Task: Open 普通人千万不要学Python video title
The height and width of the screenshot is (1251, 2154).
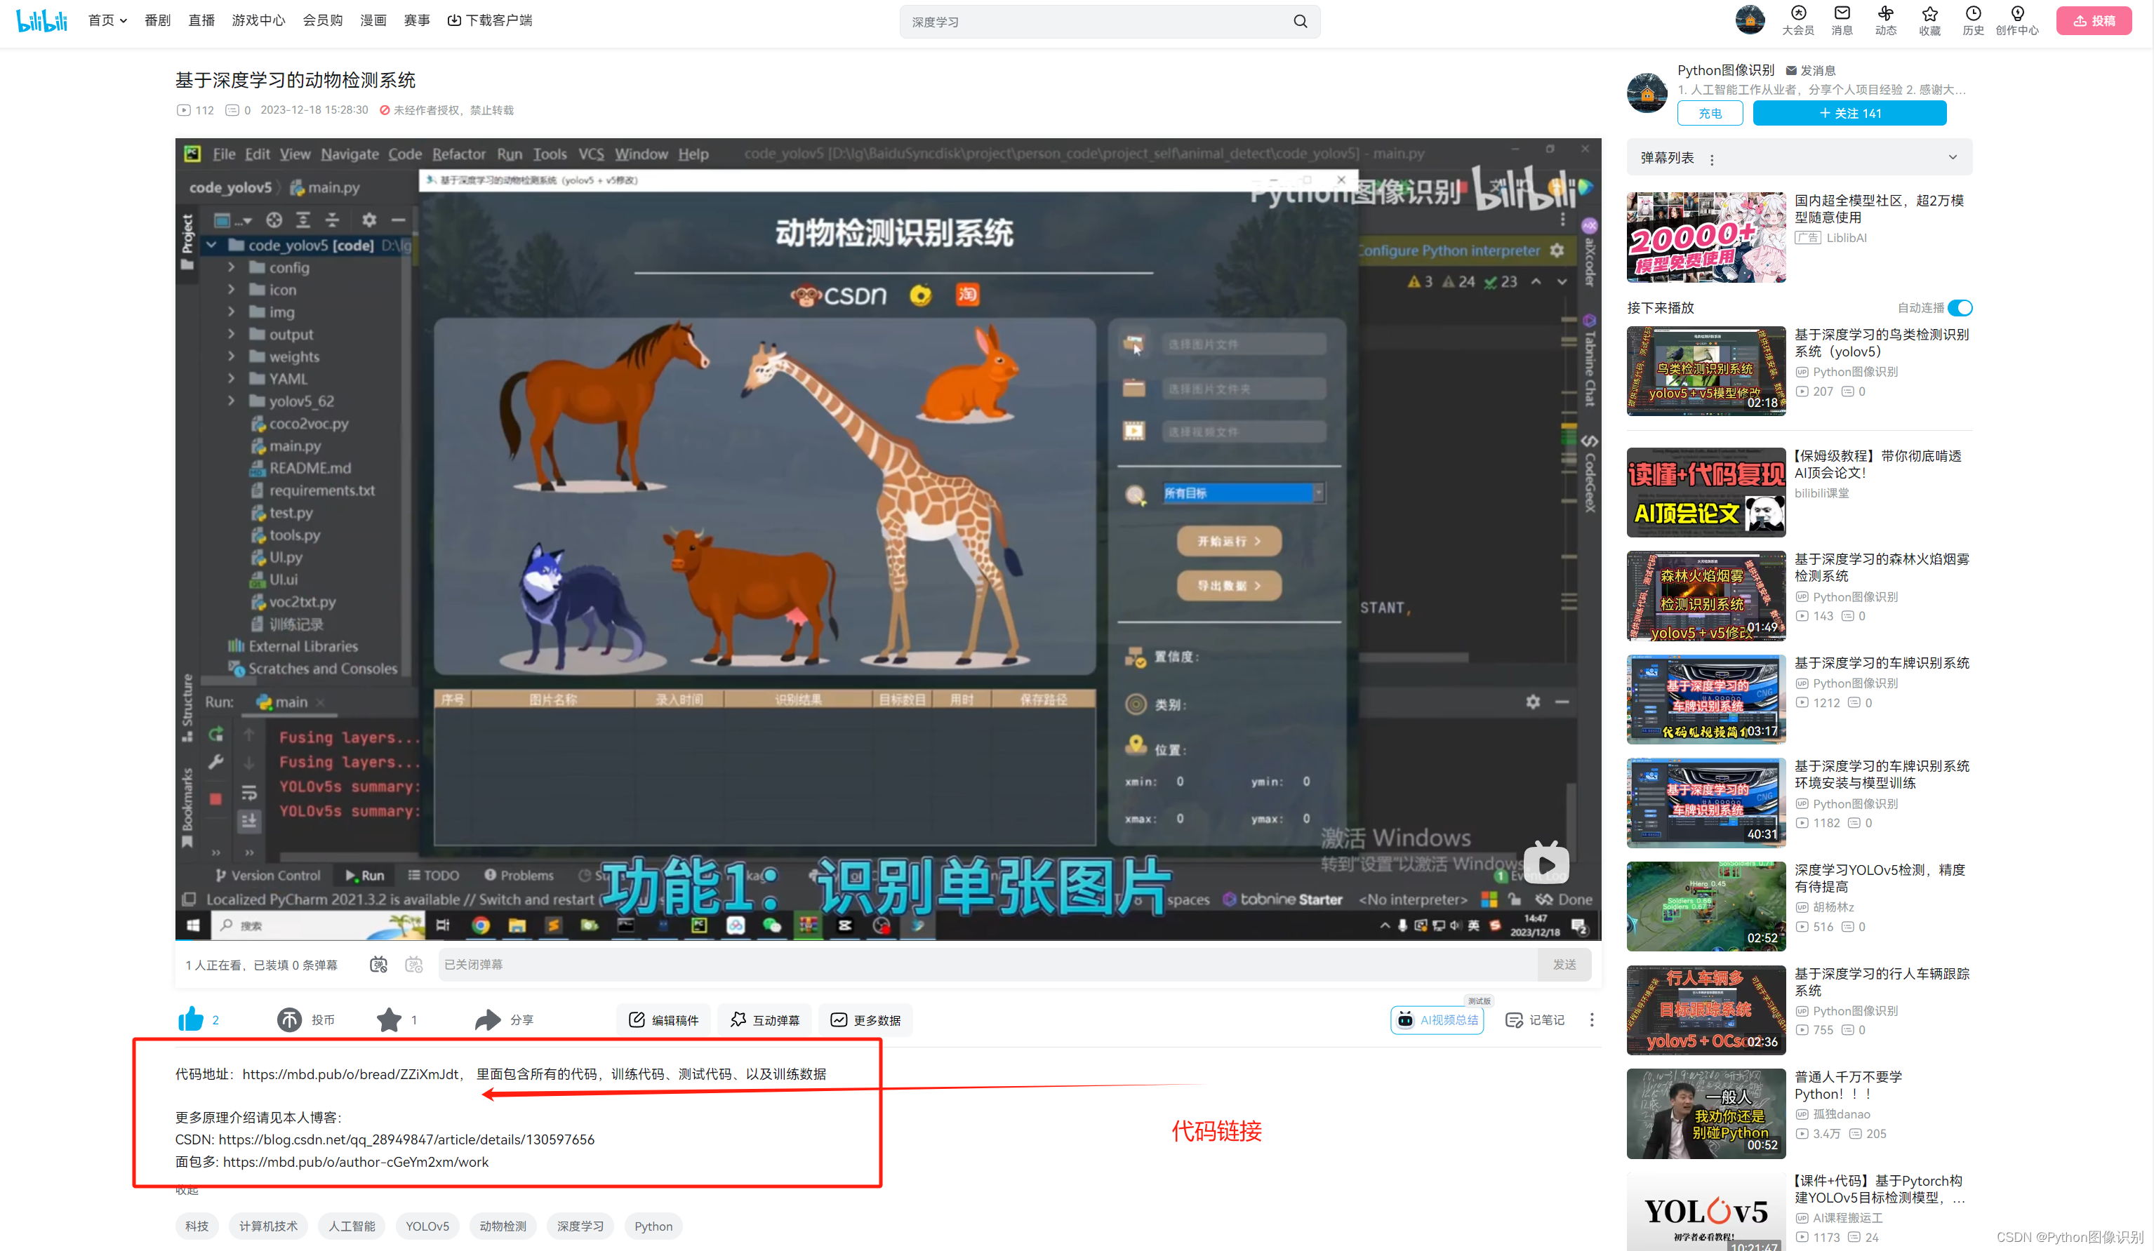Action: (1848, 1085)
